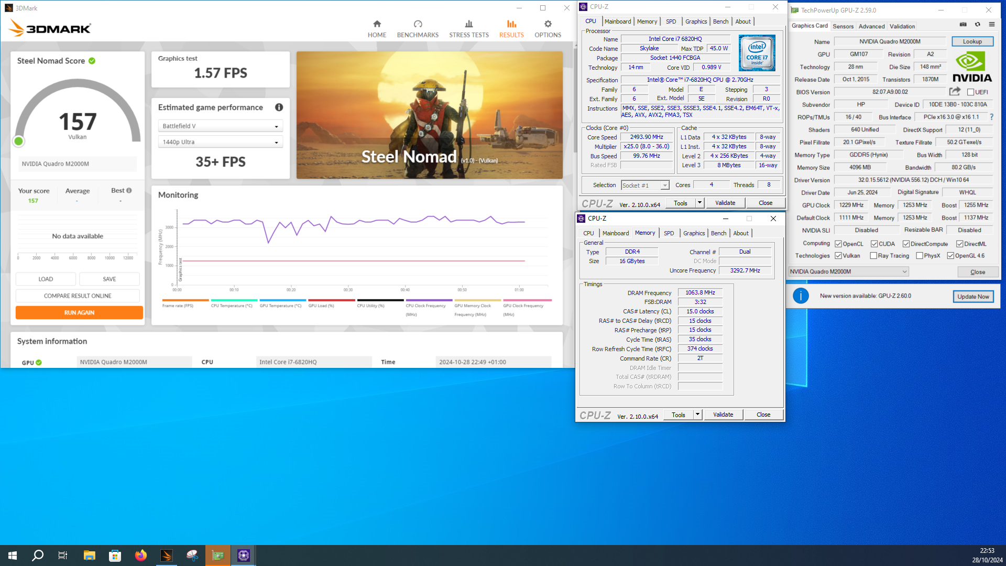Click the purple CPU Clock Frequency legend bar
1006x566 pixels.
click(429, 300)
